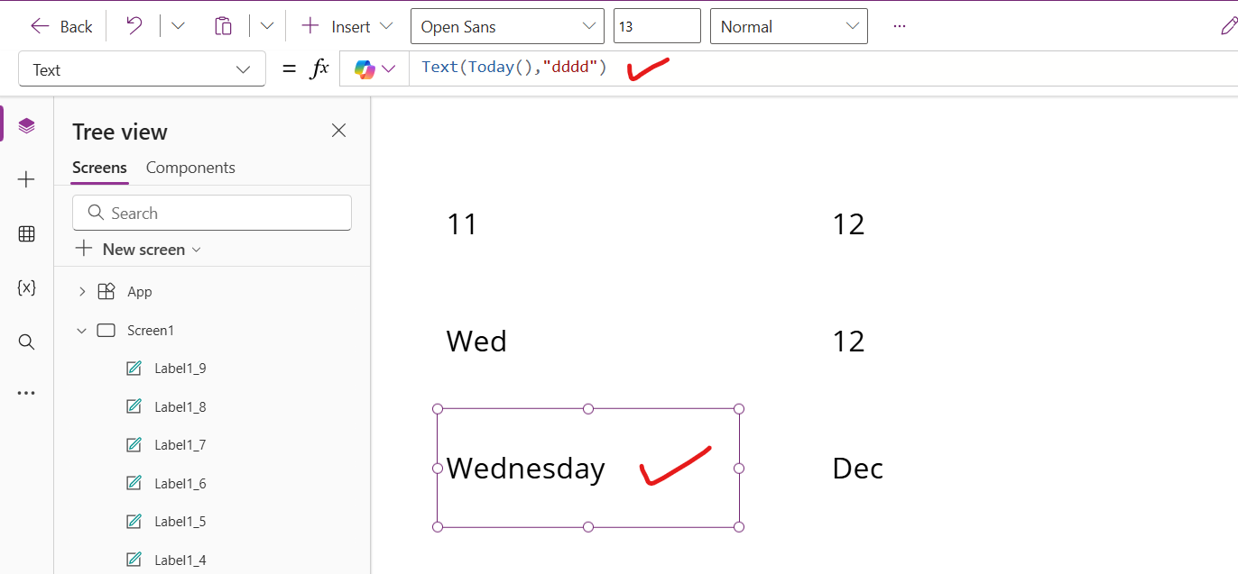
Task: Select Label1_7 in the tree
Action: 180,444
